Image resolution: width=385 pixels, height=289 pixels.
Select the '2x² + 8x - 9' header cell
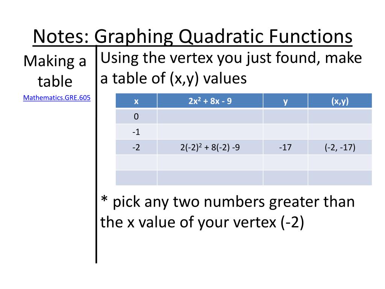click(210, 101)
